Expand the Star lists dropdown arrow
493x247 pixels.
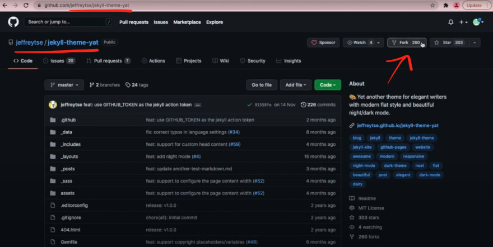(475, 42)
